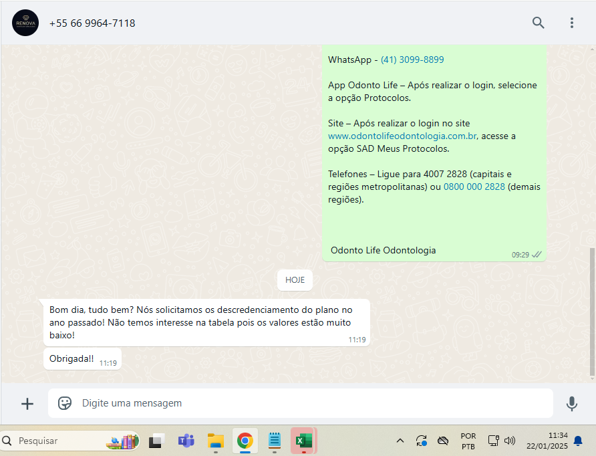Click the WhatsApp - line in green message

tap(386, 60)
